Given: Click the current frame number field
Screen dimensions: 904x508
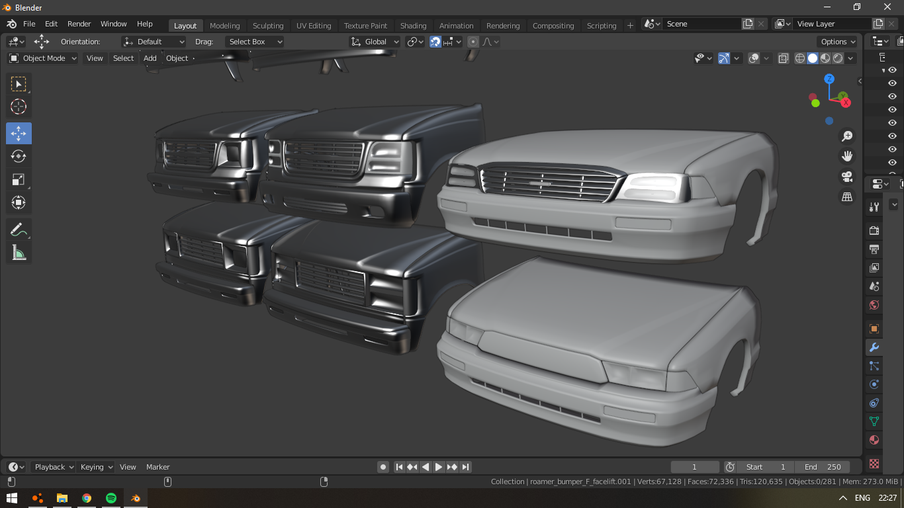Looking at the screenshot, I should (x=694, y=467).
